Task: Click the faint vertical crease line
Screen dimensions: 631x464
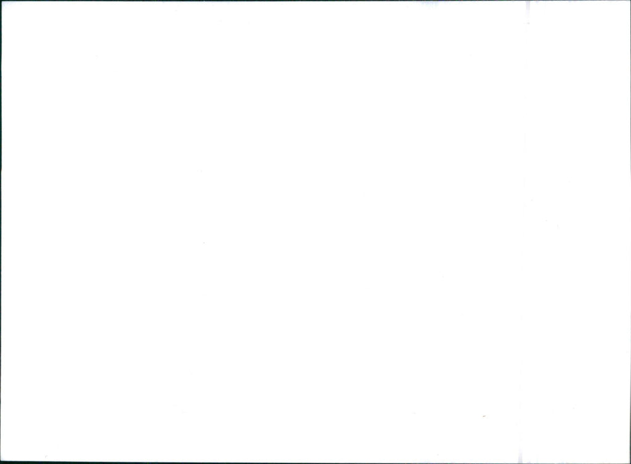Action: 524,232
